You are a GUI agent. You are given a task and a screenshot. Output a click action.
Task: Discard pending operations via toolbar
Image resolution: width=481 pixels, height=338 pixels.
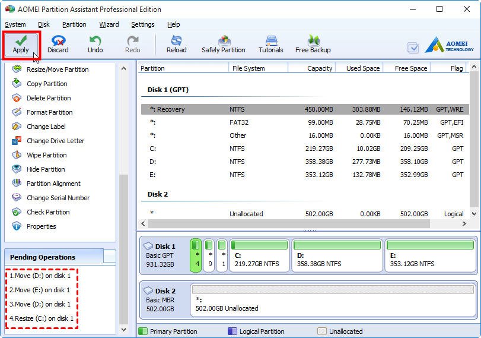pyautogui.click(x=58, y=45)
